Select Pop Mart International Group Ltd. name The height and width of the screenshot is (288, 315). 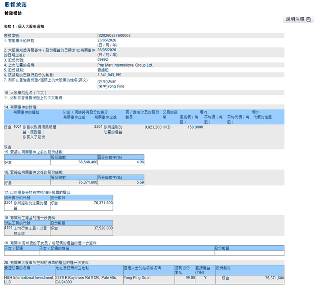tap(125, 65)
